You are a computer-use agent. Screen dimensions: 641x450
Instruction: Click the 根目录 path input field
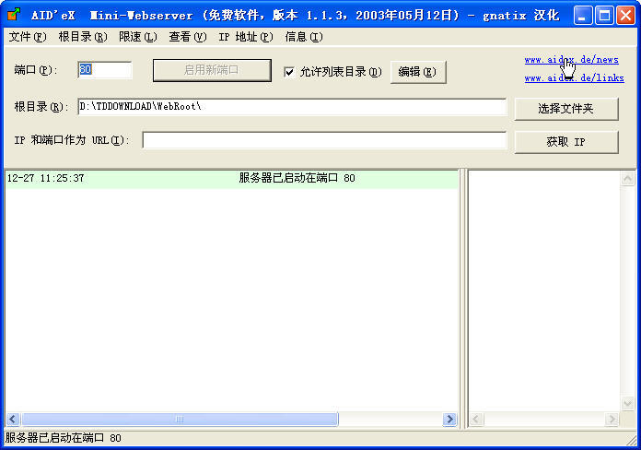pos(292,107)
